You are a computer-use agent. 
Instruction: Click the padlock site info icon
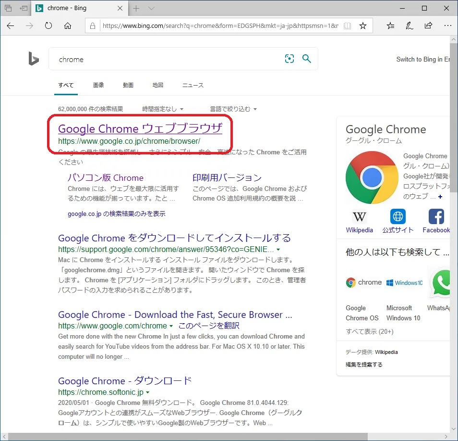pos(93,26)
